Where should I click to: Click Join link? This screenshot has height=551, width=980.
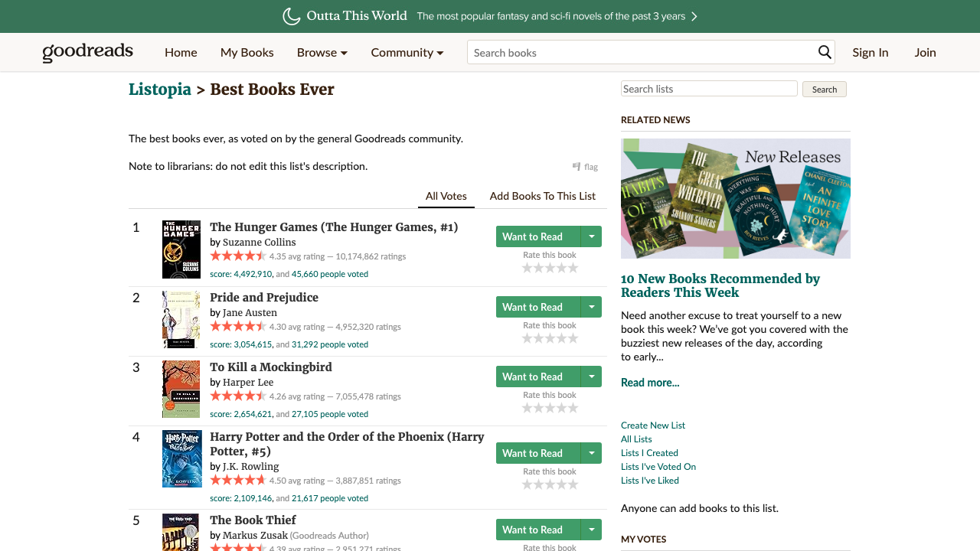point(925,52)
